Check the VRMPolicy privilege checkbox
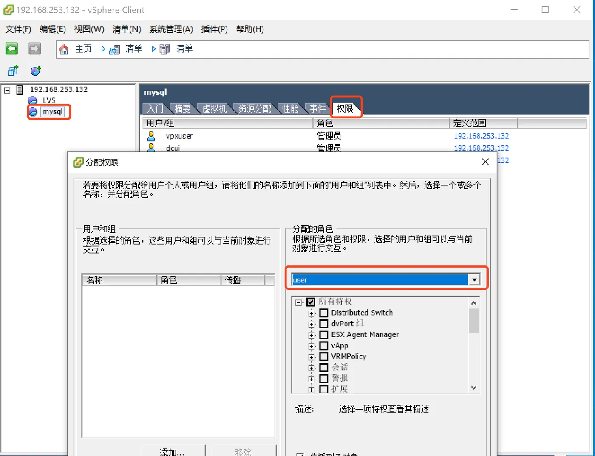Viewport: 595px width, 456px height. (324, 356)
